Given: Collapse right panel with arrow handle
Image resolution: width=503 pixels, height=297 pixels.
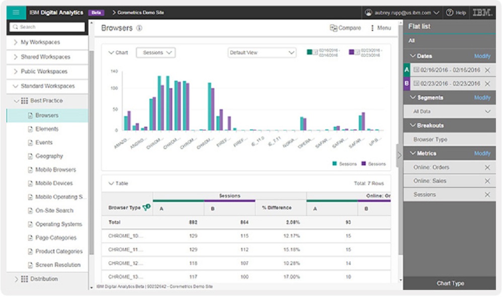Looking at the screenshot, I should click(x=399, y=156).
